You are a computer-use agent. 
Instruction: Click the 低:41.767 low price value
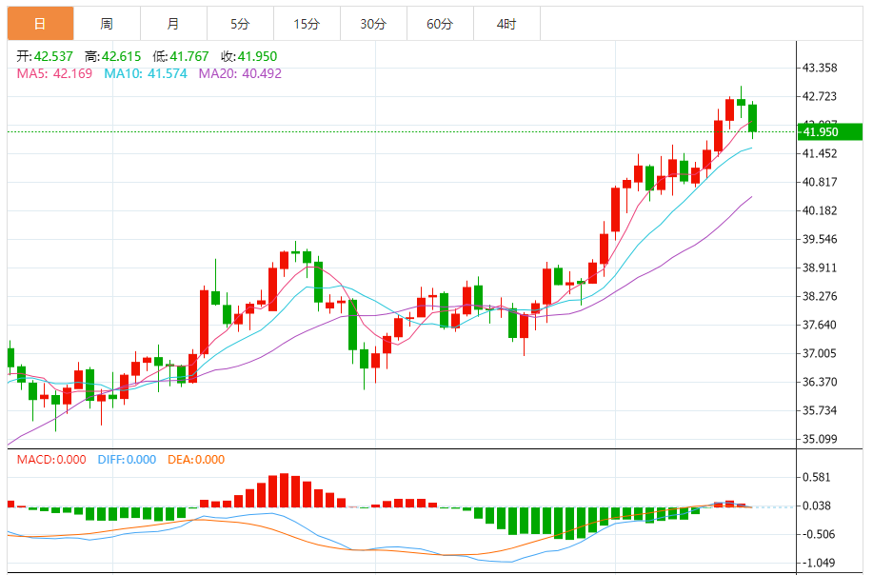point(181,56)
